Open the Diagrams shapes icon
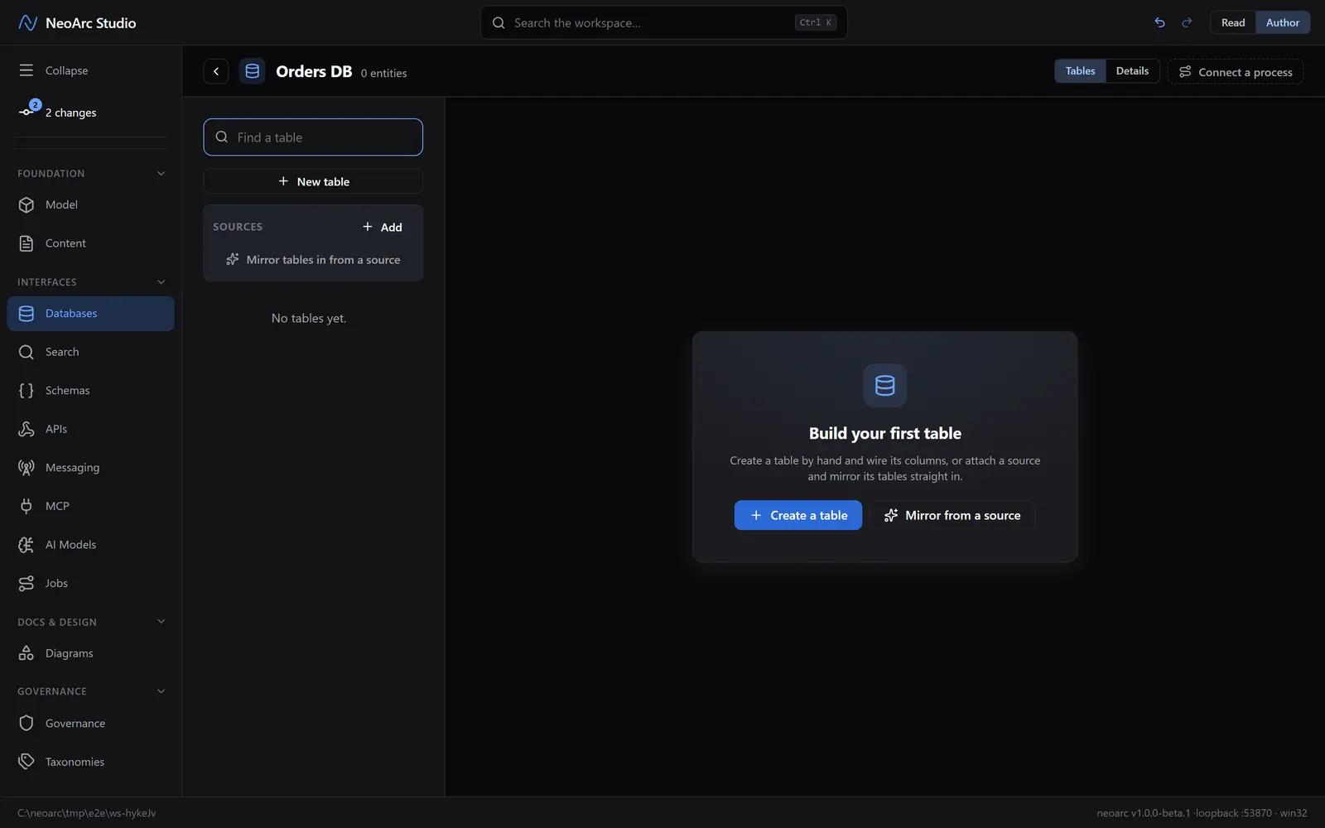This screenshot has height=828, width=1325. click(x=26, y=653)
